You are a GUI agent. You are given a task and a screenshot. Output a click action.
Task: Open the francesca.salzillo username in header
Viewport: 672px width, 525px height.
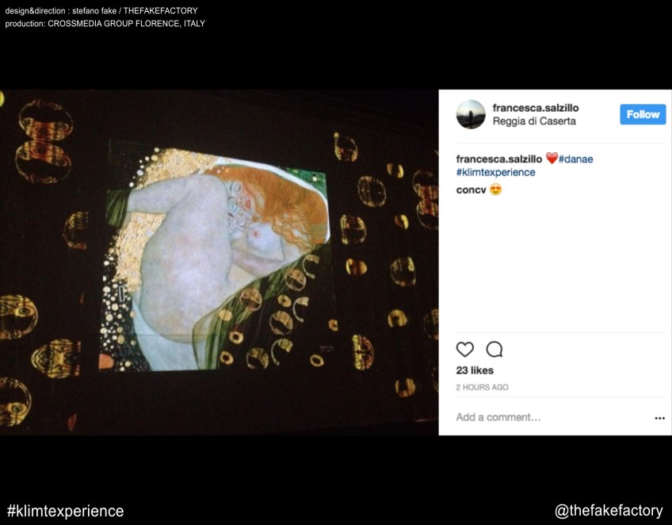(x=535, y=108)
